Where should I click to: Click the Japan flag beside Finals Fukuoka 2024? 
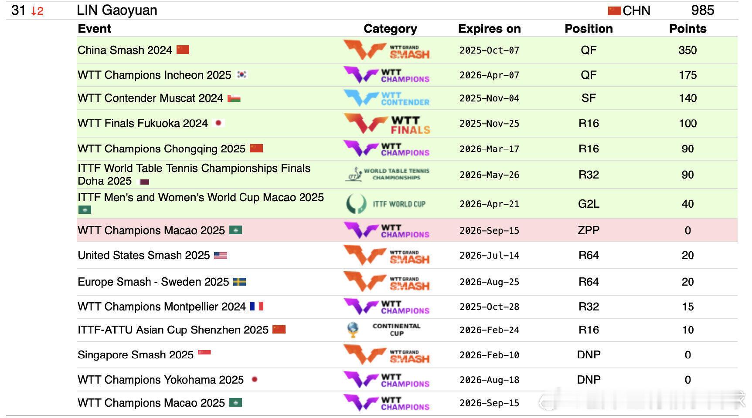coord(218,123)
